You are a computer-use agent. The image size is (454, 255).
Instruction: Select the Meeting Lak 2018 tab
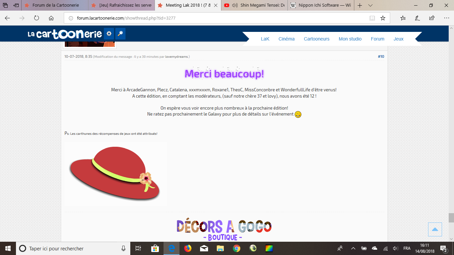tap(188, 5)
